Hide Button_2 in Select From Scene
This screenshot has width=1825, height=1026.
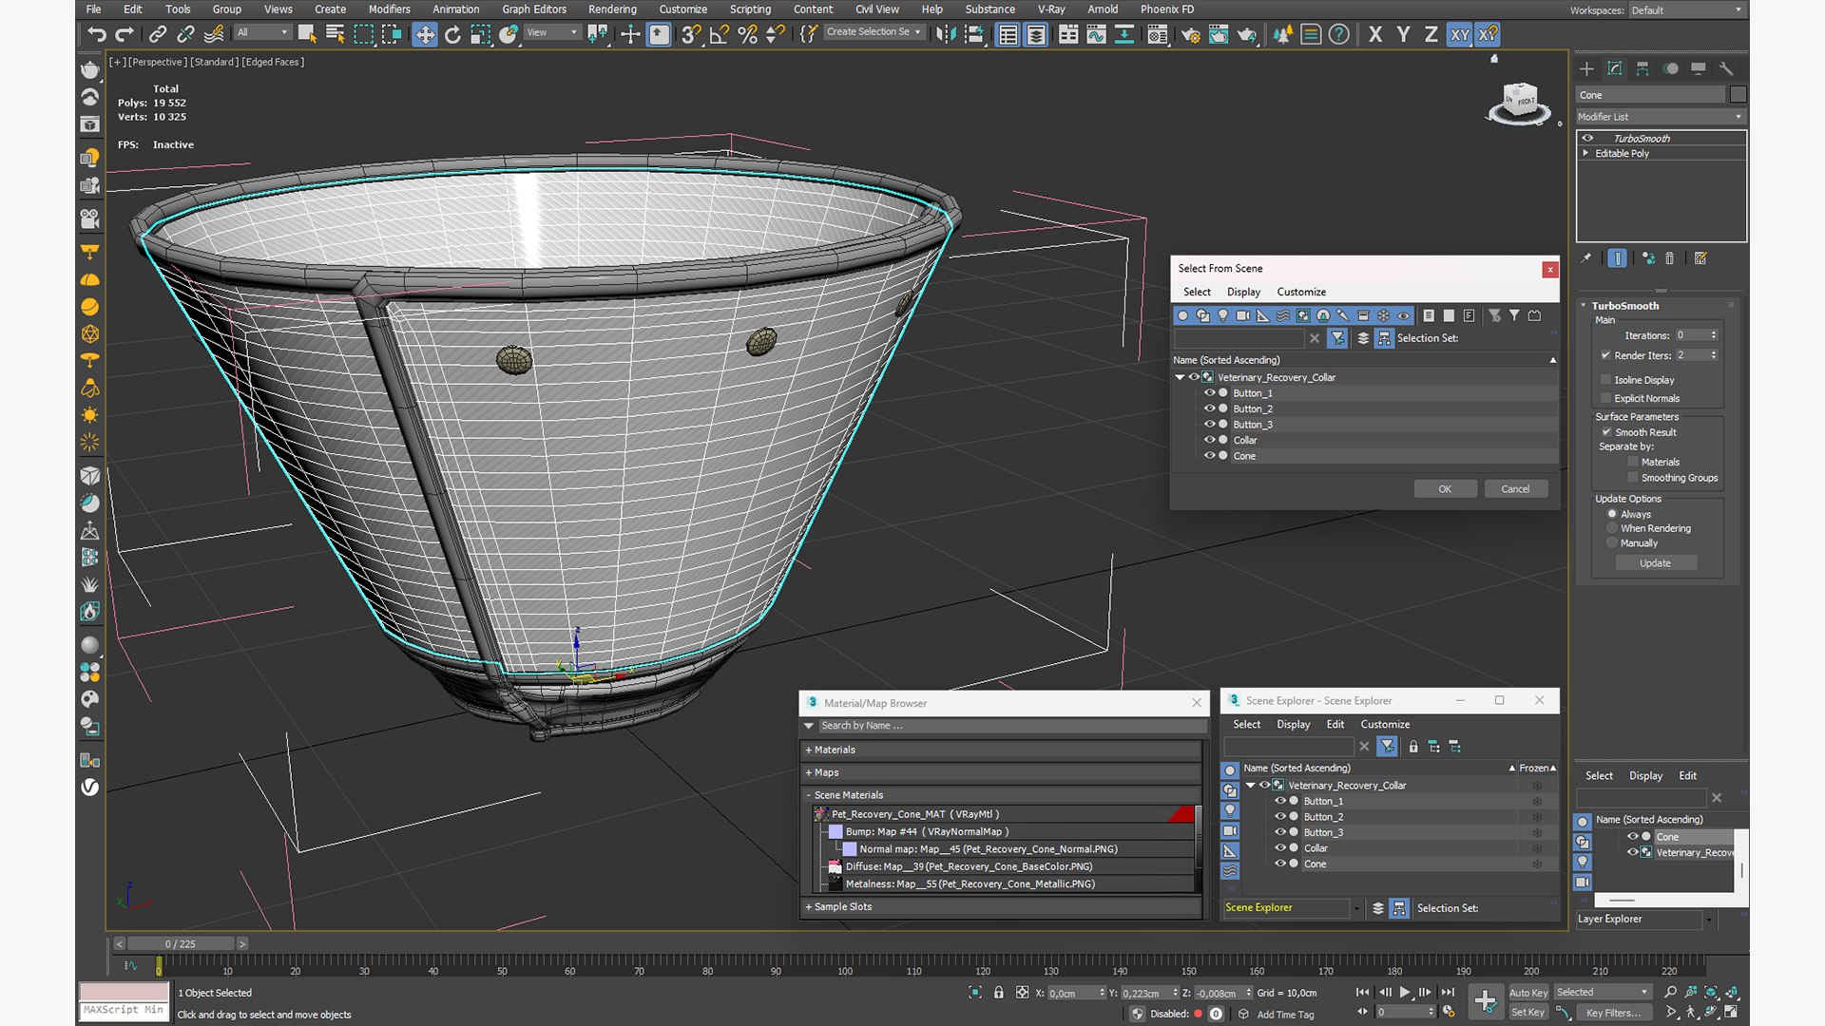pos(1209,408)
